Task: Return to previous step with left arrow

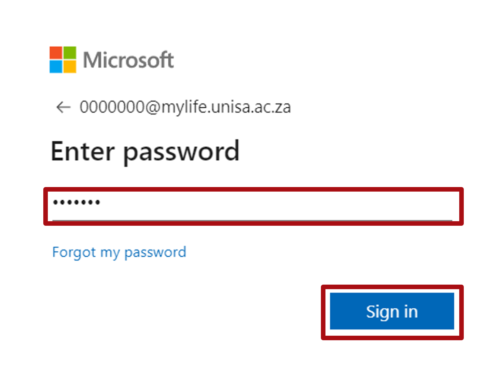Action: tap(63, 107)
